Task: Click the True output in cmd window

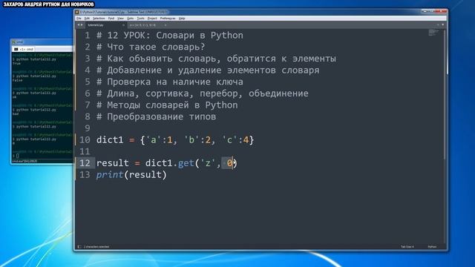Action: point(16,64)
